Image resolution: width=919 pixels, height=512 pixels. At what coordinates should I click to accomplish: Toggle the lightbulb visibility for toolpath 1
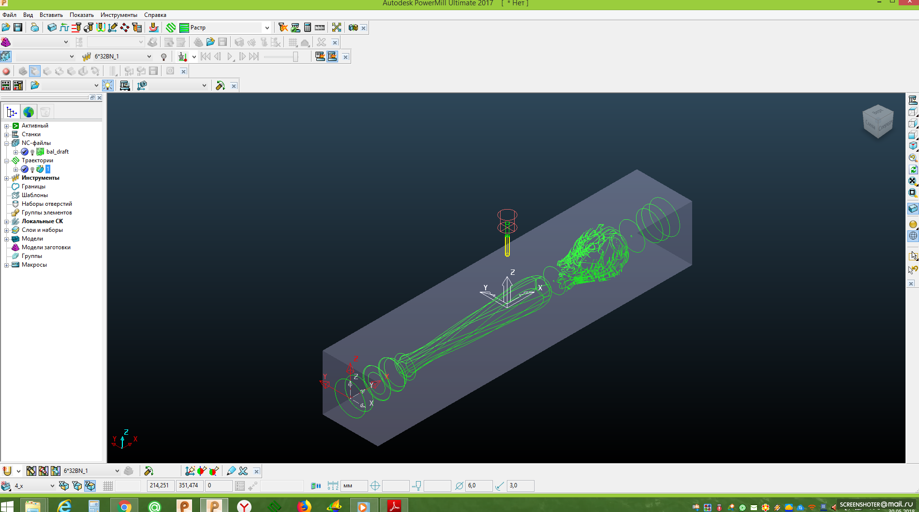click(x=32, y=170)
